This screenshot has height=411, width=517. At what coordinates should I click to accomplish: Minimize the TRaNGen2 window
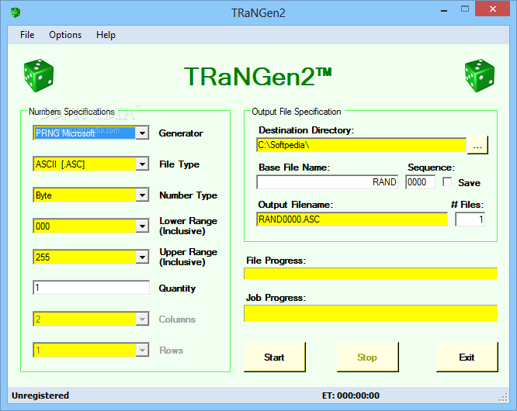(x=444, y=11)
